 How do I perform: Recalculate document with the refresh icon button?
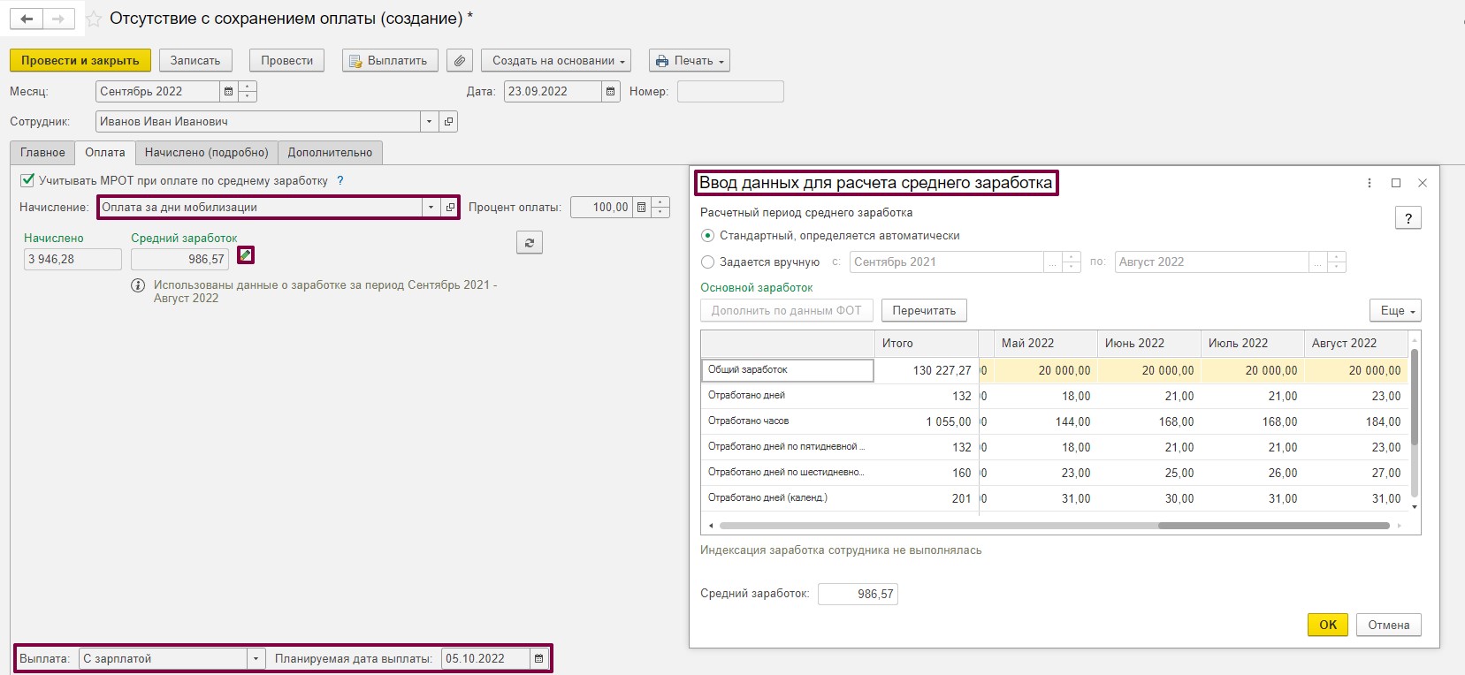coord(530,243)
